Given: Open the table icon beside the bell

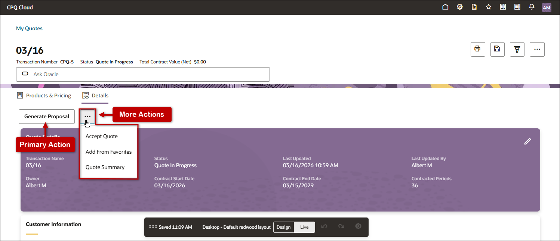Looking at the screenshot, I should tap(517, 7).
